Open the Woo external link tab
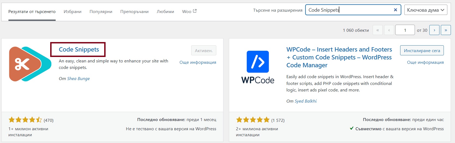 coord(189,11)
